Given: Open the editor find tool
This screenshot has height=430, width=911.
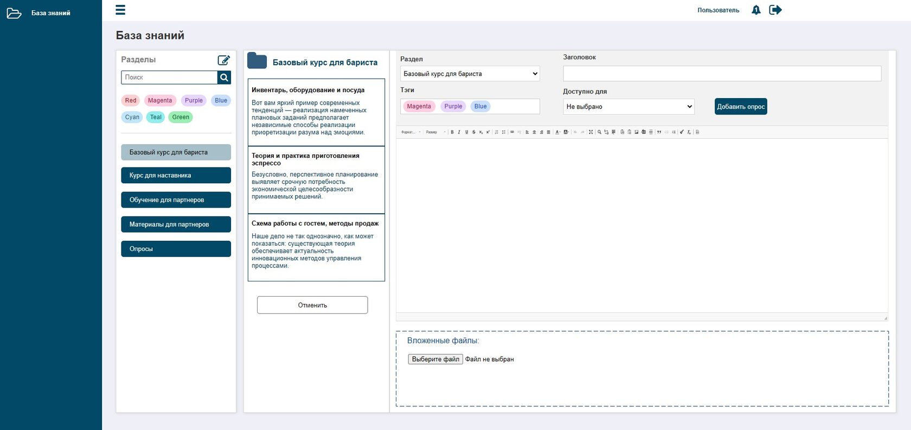Looking at the screenshot, I should tap(599, 132).
